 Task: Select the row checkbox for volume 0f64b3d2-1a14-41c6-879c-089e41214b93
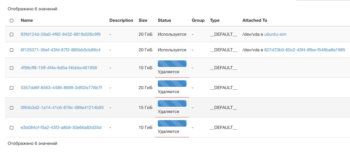coord(11,108)
